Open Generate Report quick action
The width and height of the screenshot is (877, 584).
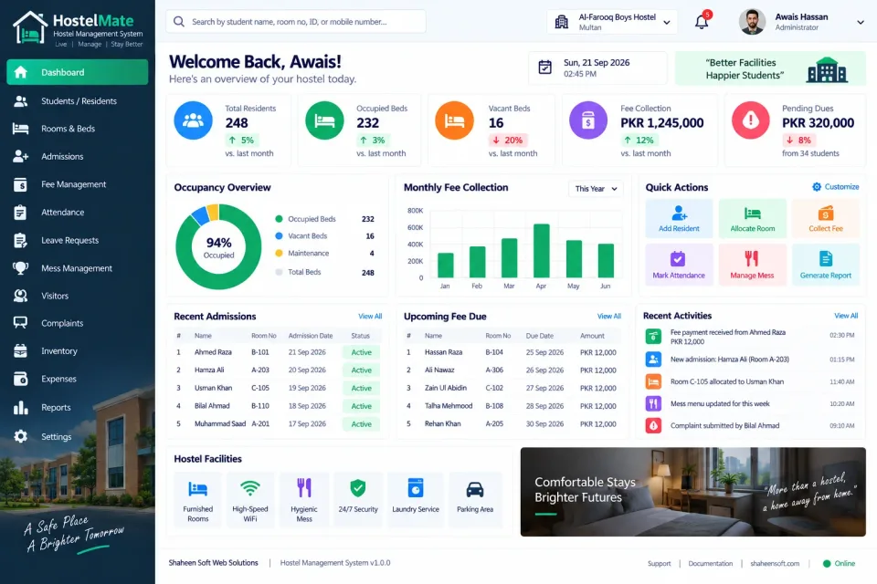click(826, 265)
